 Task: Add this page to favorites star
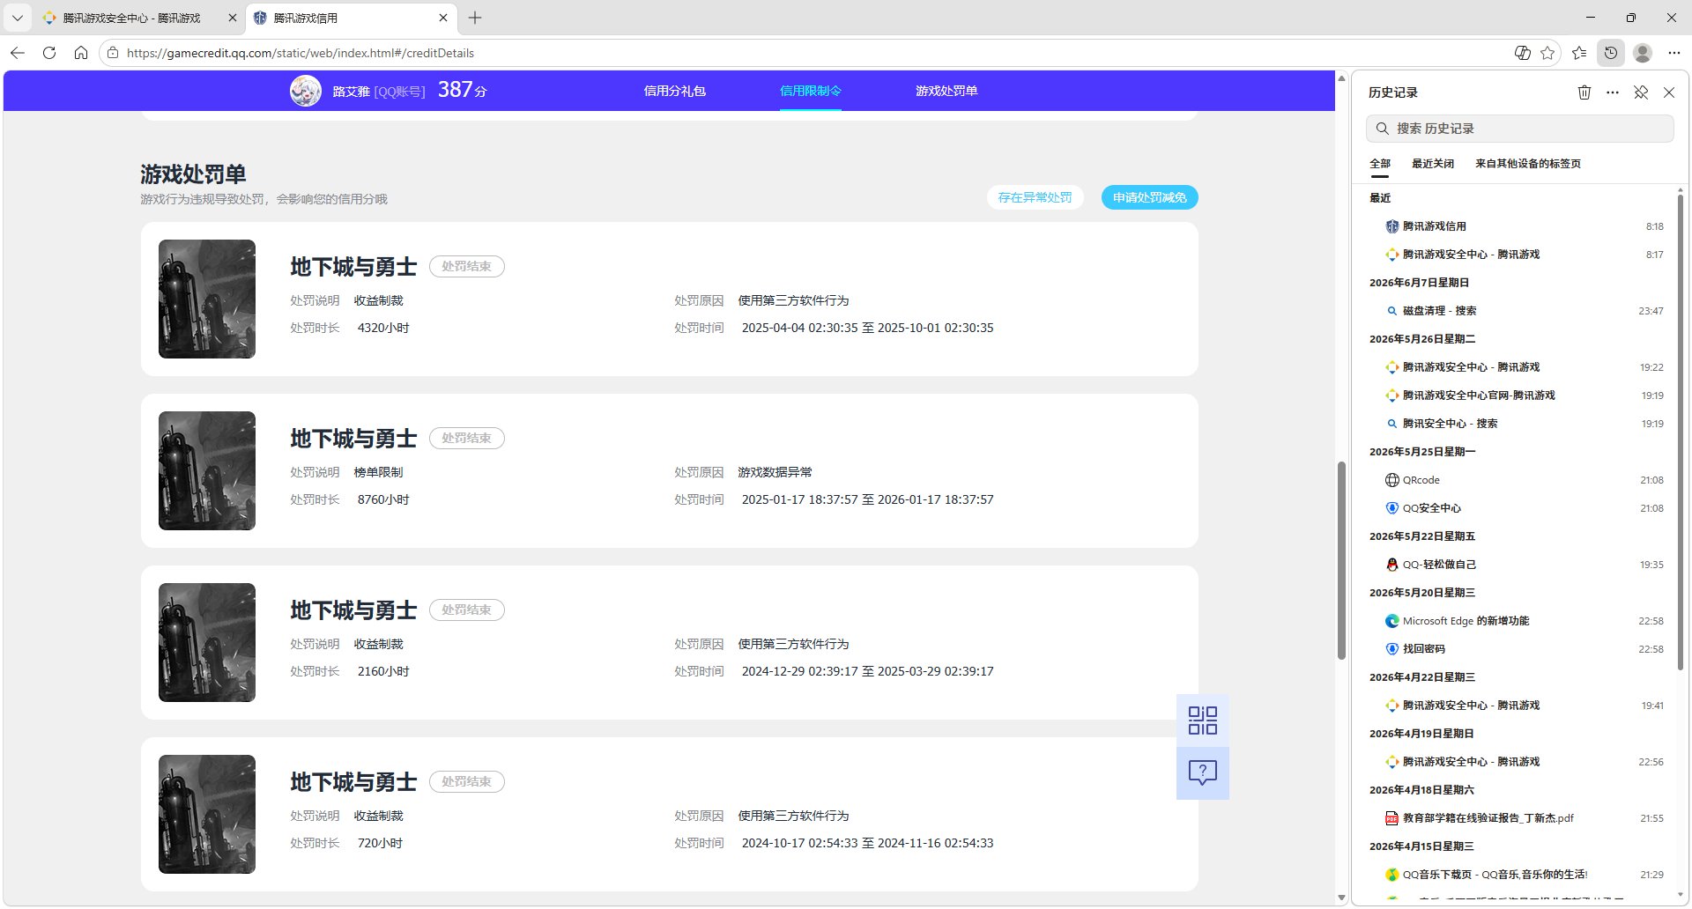[1547, 53]
